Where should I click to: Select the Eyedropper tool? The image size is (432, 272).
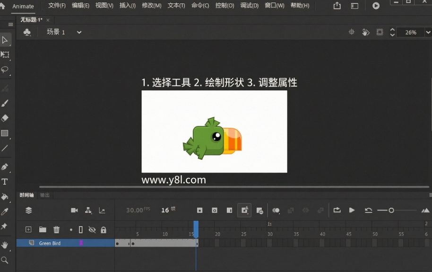pyautogui.click(x=5, y=211)
